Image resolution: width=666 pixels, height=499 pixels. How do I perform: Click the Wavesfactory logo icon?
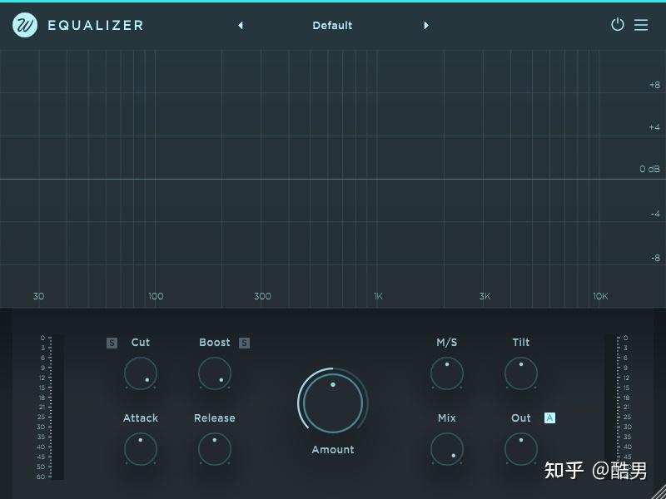tap(24, 25)
